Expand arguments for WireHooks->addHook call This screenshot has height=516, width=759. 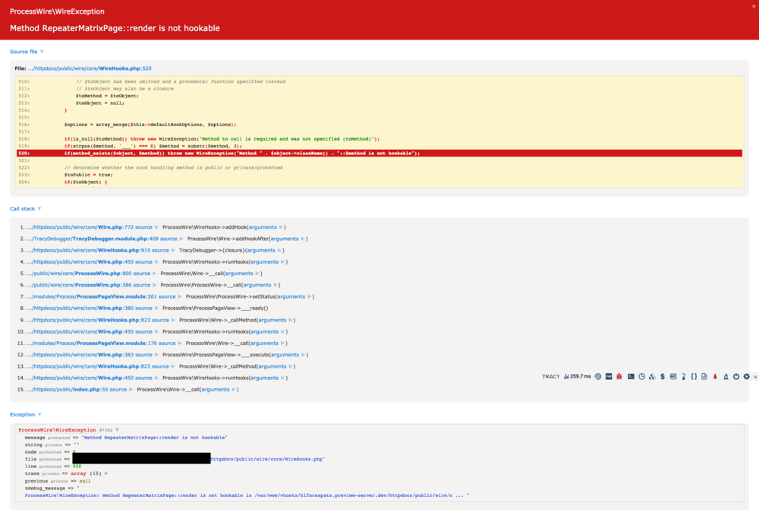tap(263, 227)
